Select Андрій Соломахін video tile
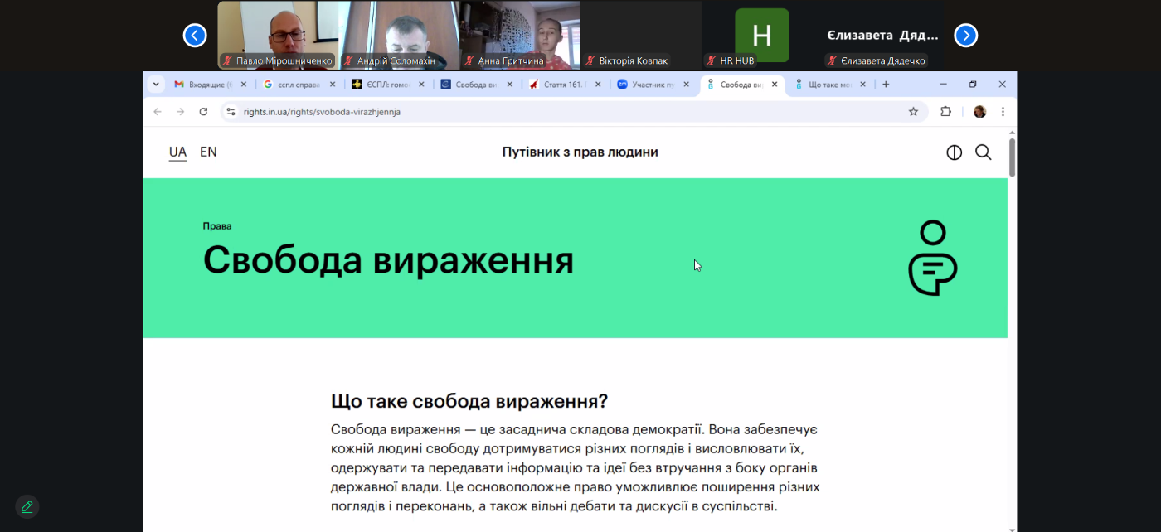The image size is (1161, 532). pyautogui.click(x=400, y=35)
